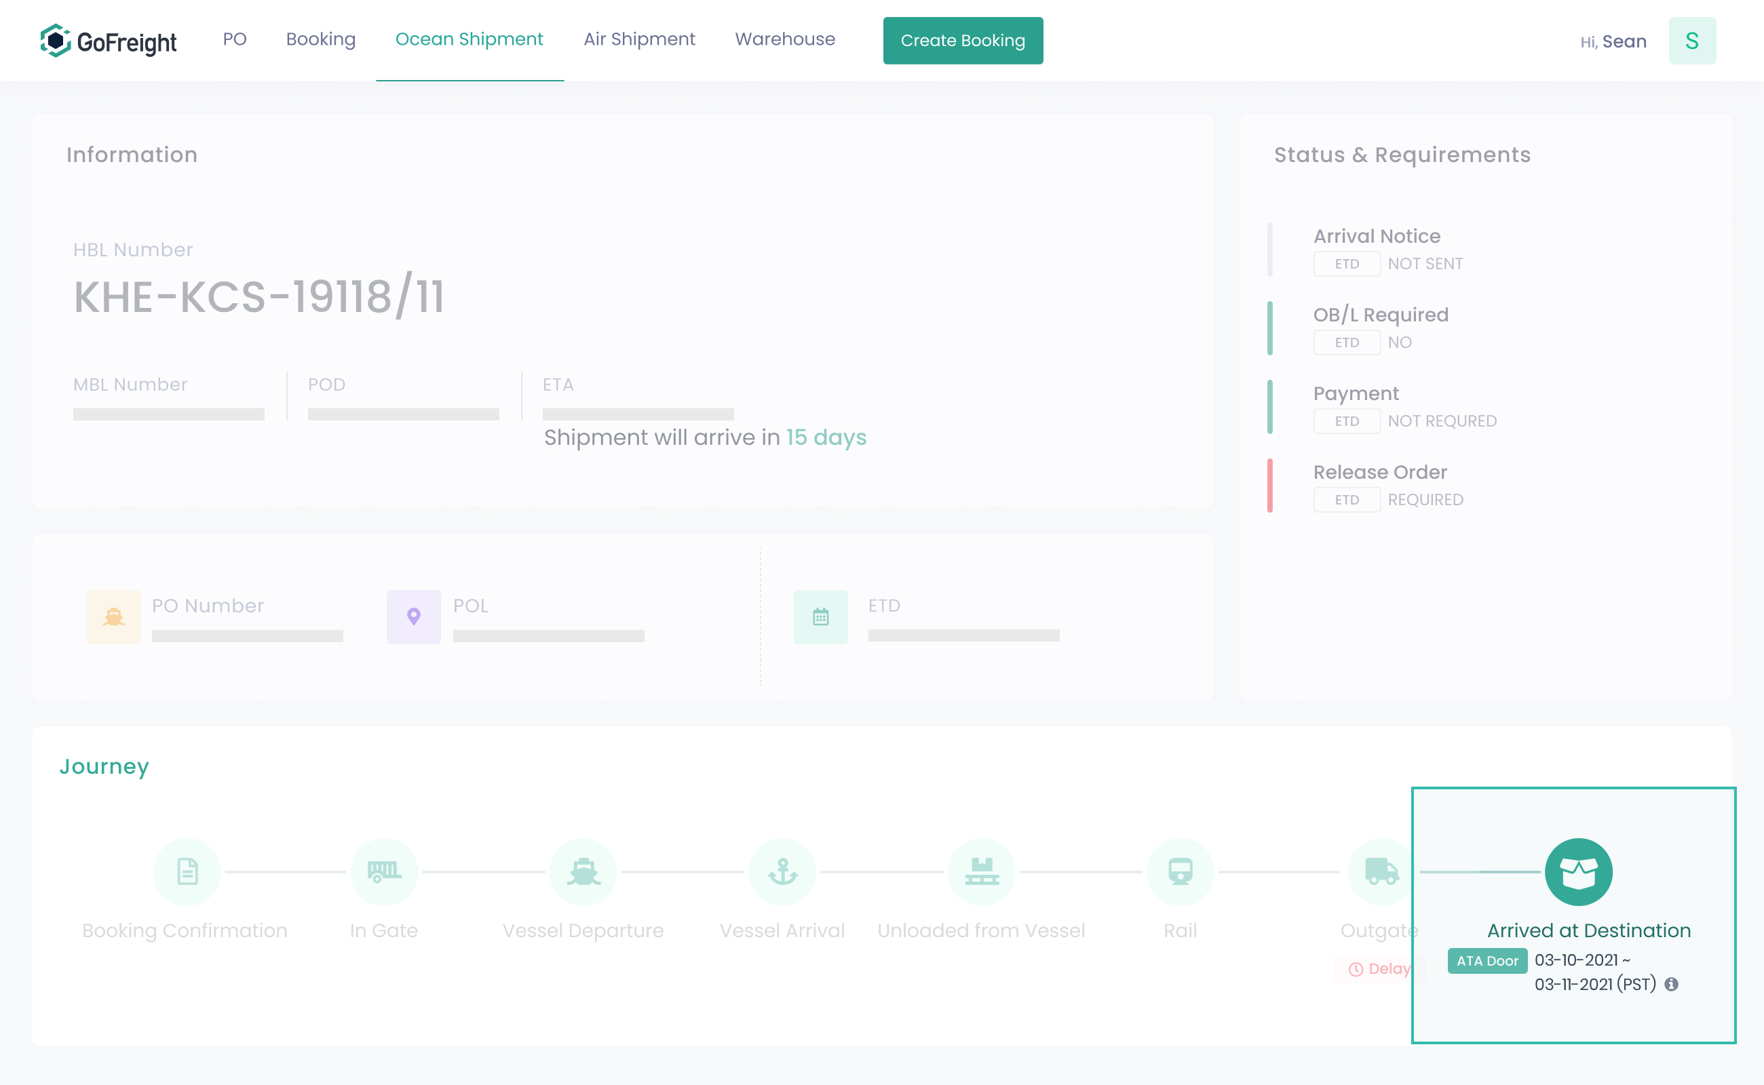Click the GoFreight logo
This screenshot has height=1085, width=1764.
pos(109,41)
